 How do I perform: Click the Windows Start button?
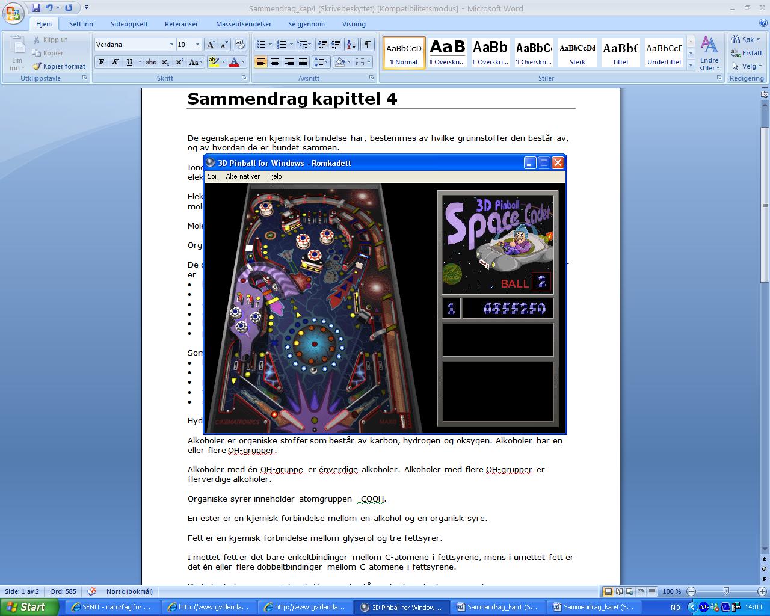coord(29,607)
